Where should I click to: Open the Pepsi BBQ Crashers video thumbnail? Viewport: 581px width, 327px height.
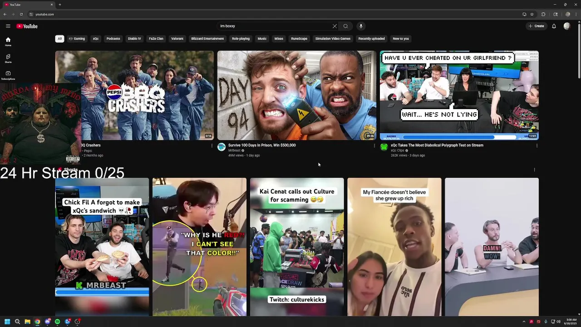click(x=134, y=95)
